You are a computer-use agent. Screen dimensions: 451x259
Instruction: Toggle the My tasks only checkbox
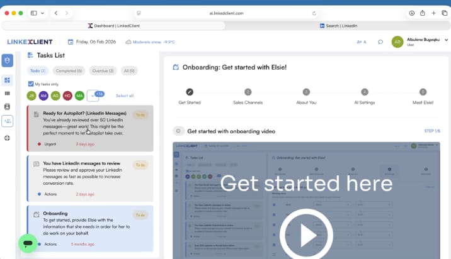tap(31, 84)
